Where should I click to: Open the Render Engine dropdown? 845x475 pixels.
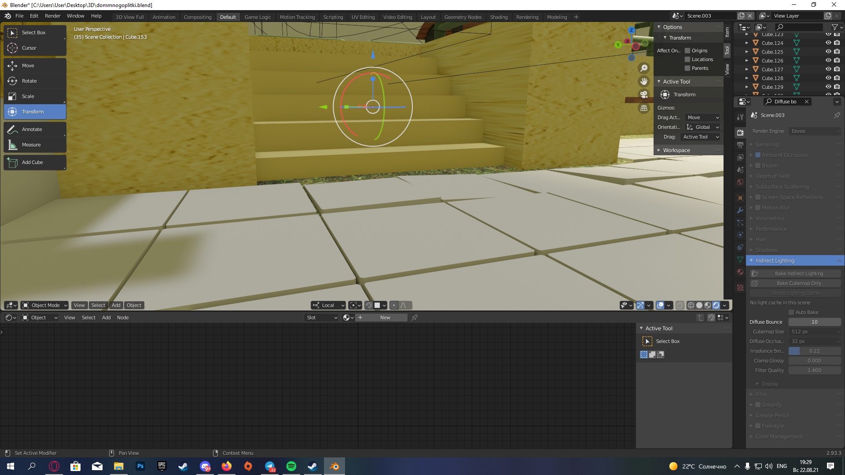tap(814, 131)
